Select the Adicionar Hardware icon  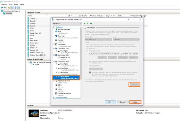(x=56, y=29)
